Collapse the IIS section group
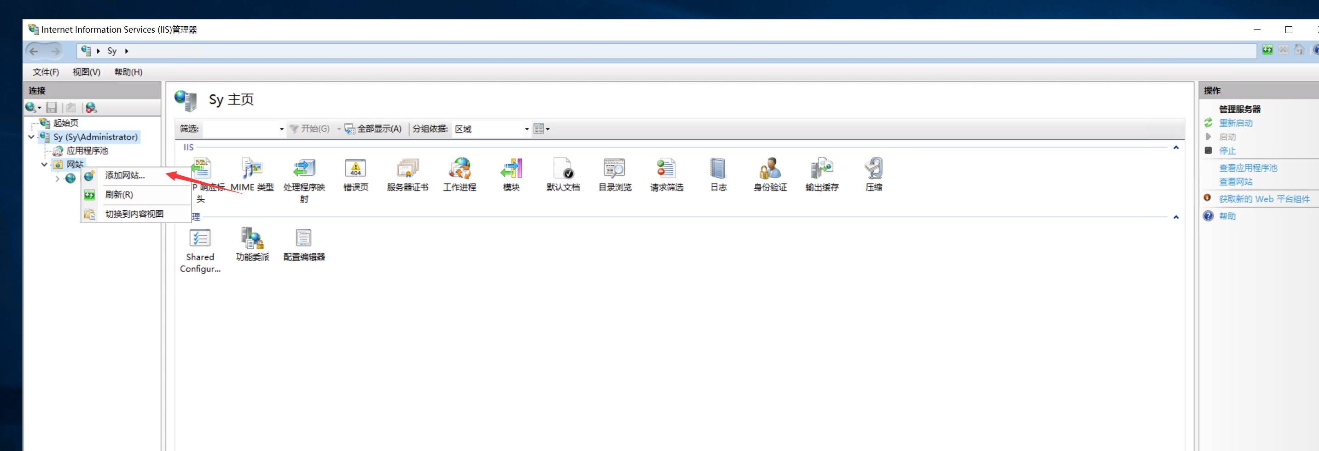1319x451 pixels. [x=1176, y=147]
